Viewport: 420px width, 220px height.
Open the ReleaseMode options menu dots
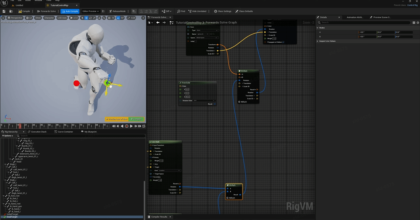point(128,11)
